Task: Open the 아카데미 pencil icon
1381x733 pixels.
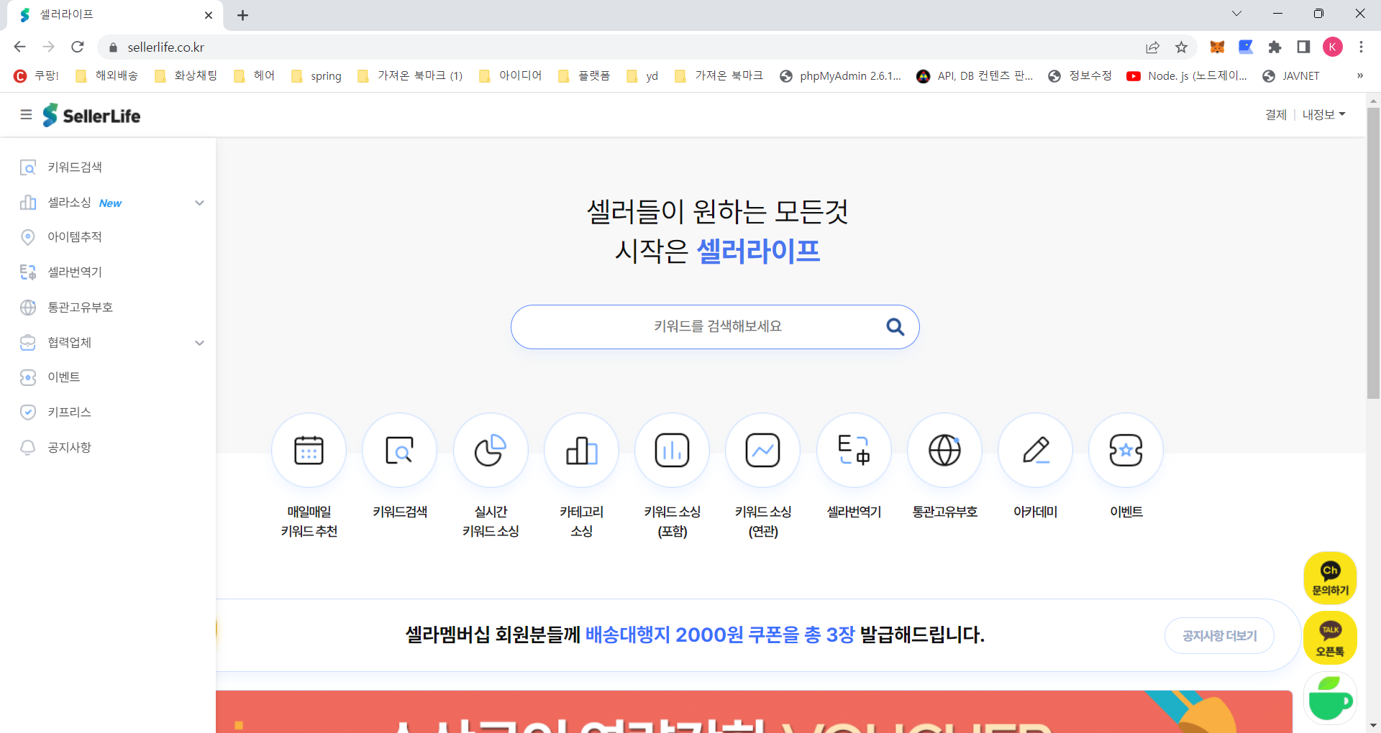Action: tap(1035, 451)
